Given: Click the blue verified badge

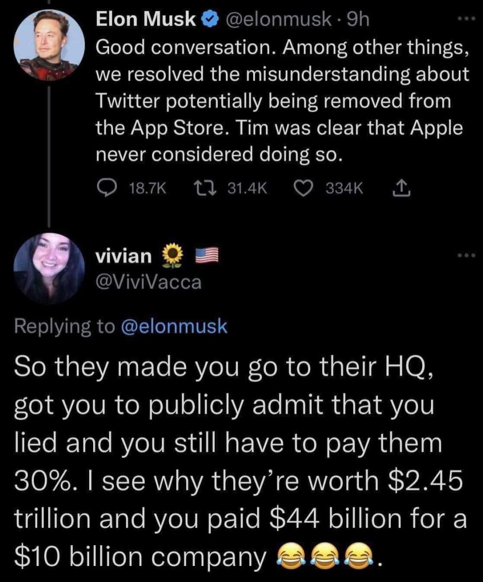Looking at the screenshot, I should 208,21.
